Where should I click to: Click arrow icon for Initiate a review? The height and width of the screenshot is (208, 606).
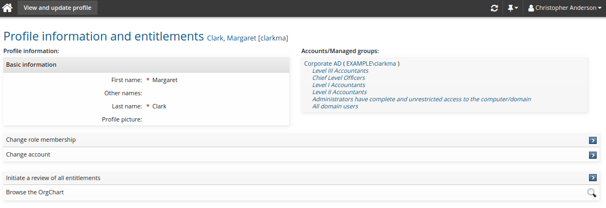click(x=592, y=177)
